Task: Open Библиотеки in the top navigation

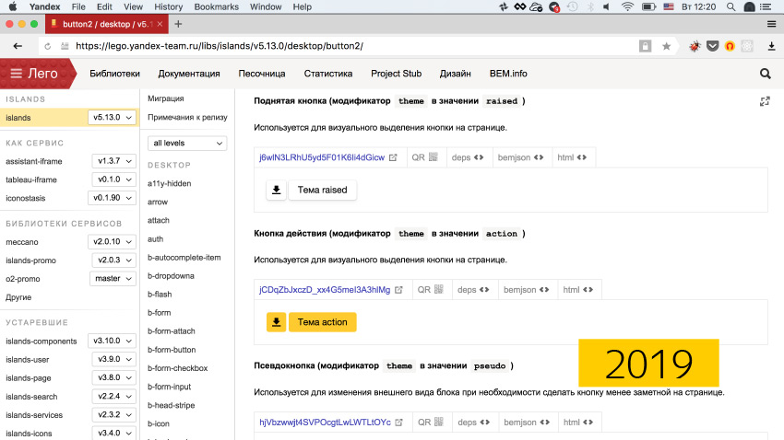Action: tap(114, 74)
